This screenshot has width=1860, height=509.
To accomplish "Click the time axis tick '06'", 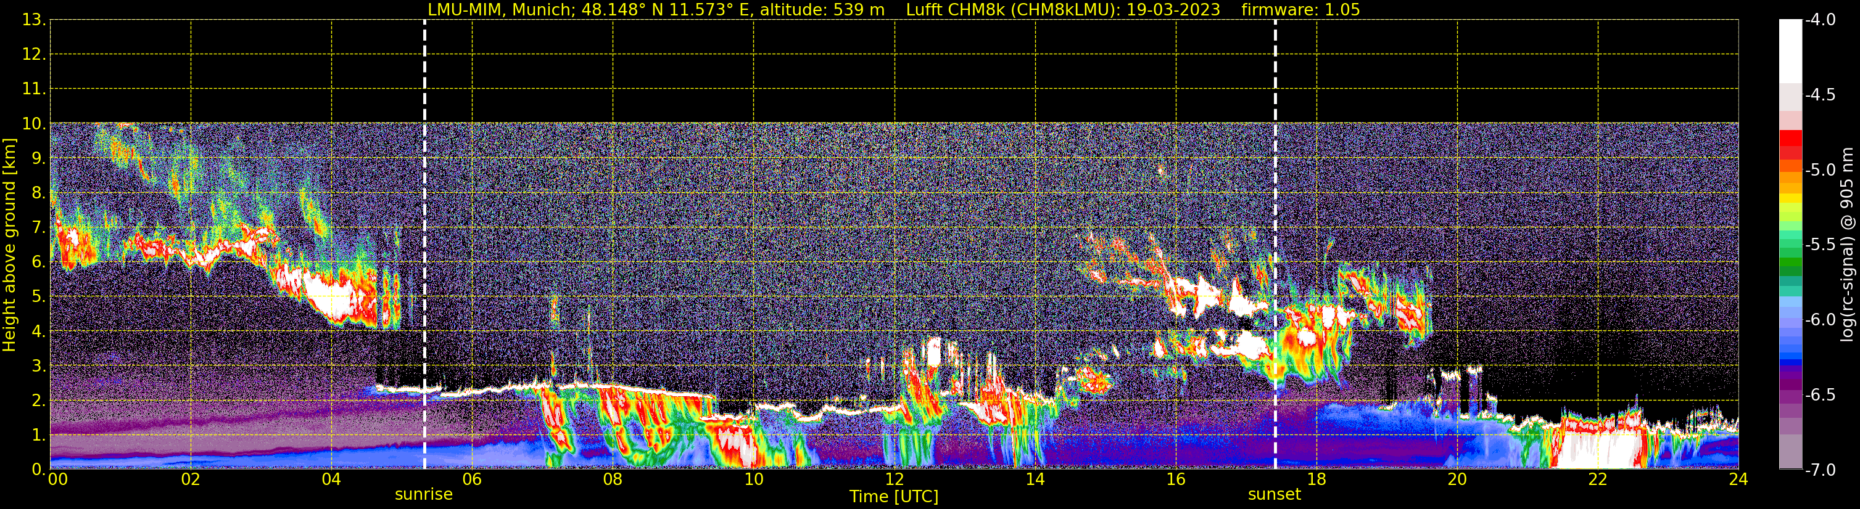I will coord(472,479).
